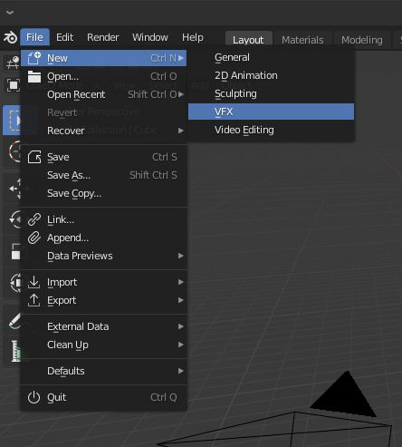Choose New from the File menu
The height and width of the screenshot is (447, 402).
[103, 58]
